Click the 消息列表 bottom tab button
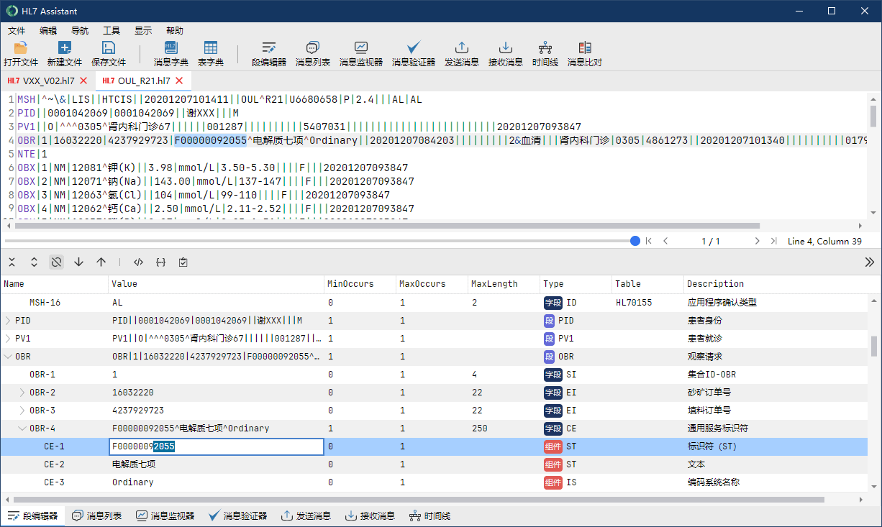 click(x=97, y=516)
